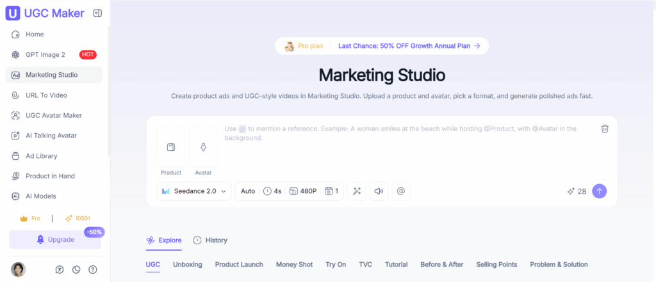The image size is (656, 282).
Task: Open Last Chance 50% OFF Growth Annual Plan link
Action: (409, 46)
